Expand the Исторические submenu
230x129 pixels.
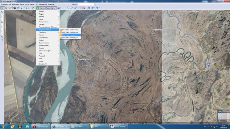[x=48, y=46]
